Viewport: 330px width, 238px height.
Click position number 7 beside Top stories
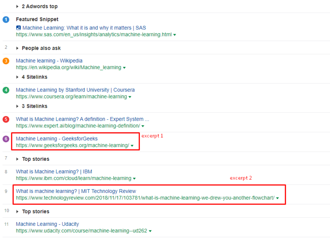click(6, 158)
